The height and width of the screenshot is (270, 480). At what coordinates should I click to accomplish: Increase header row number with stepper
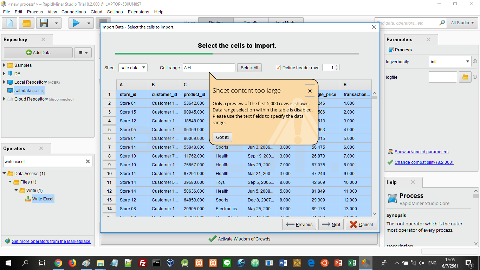(337, 66)
